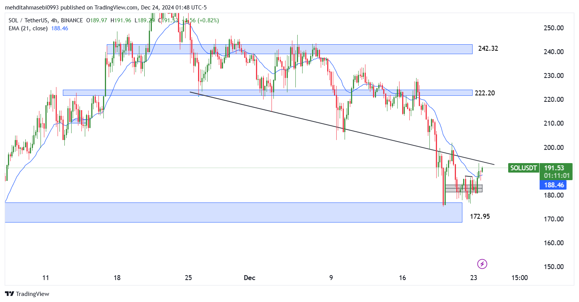Click the 150.00 price axis value
The width and height of the screenshot is (579, 302).
(x=554, y=267)
